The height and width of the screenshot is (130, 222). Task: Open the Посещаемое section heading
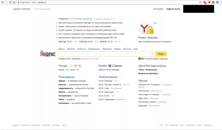click(66, 77)
